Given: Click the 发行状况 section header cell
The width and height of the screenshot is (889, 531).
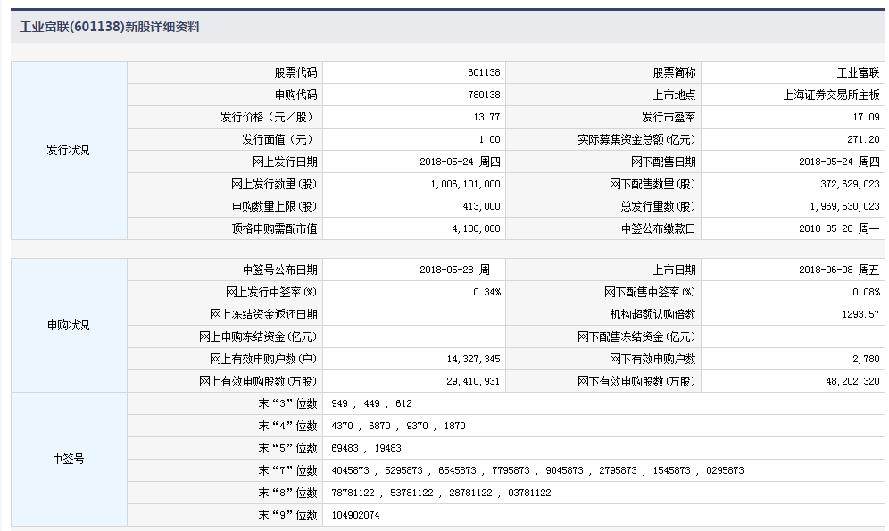Looking at the screenshot, I should [x=69, y=151].
